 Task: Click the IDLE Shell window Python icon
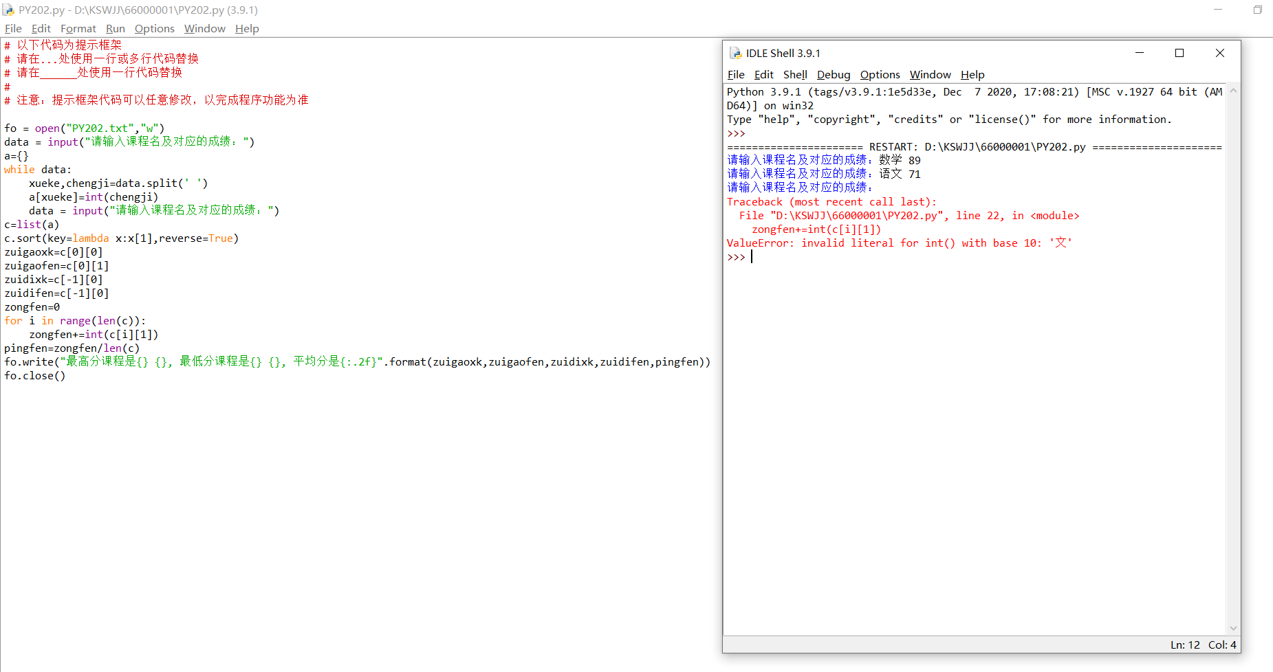point(735,53)
